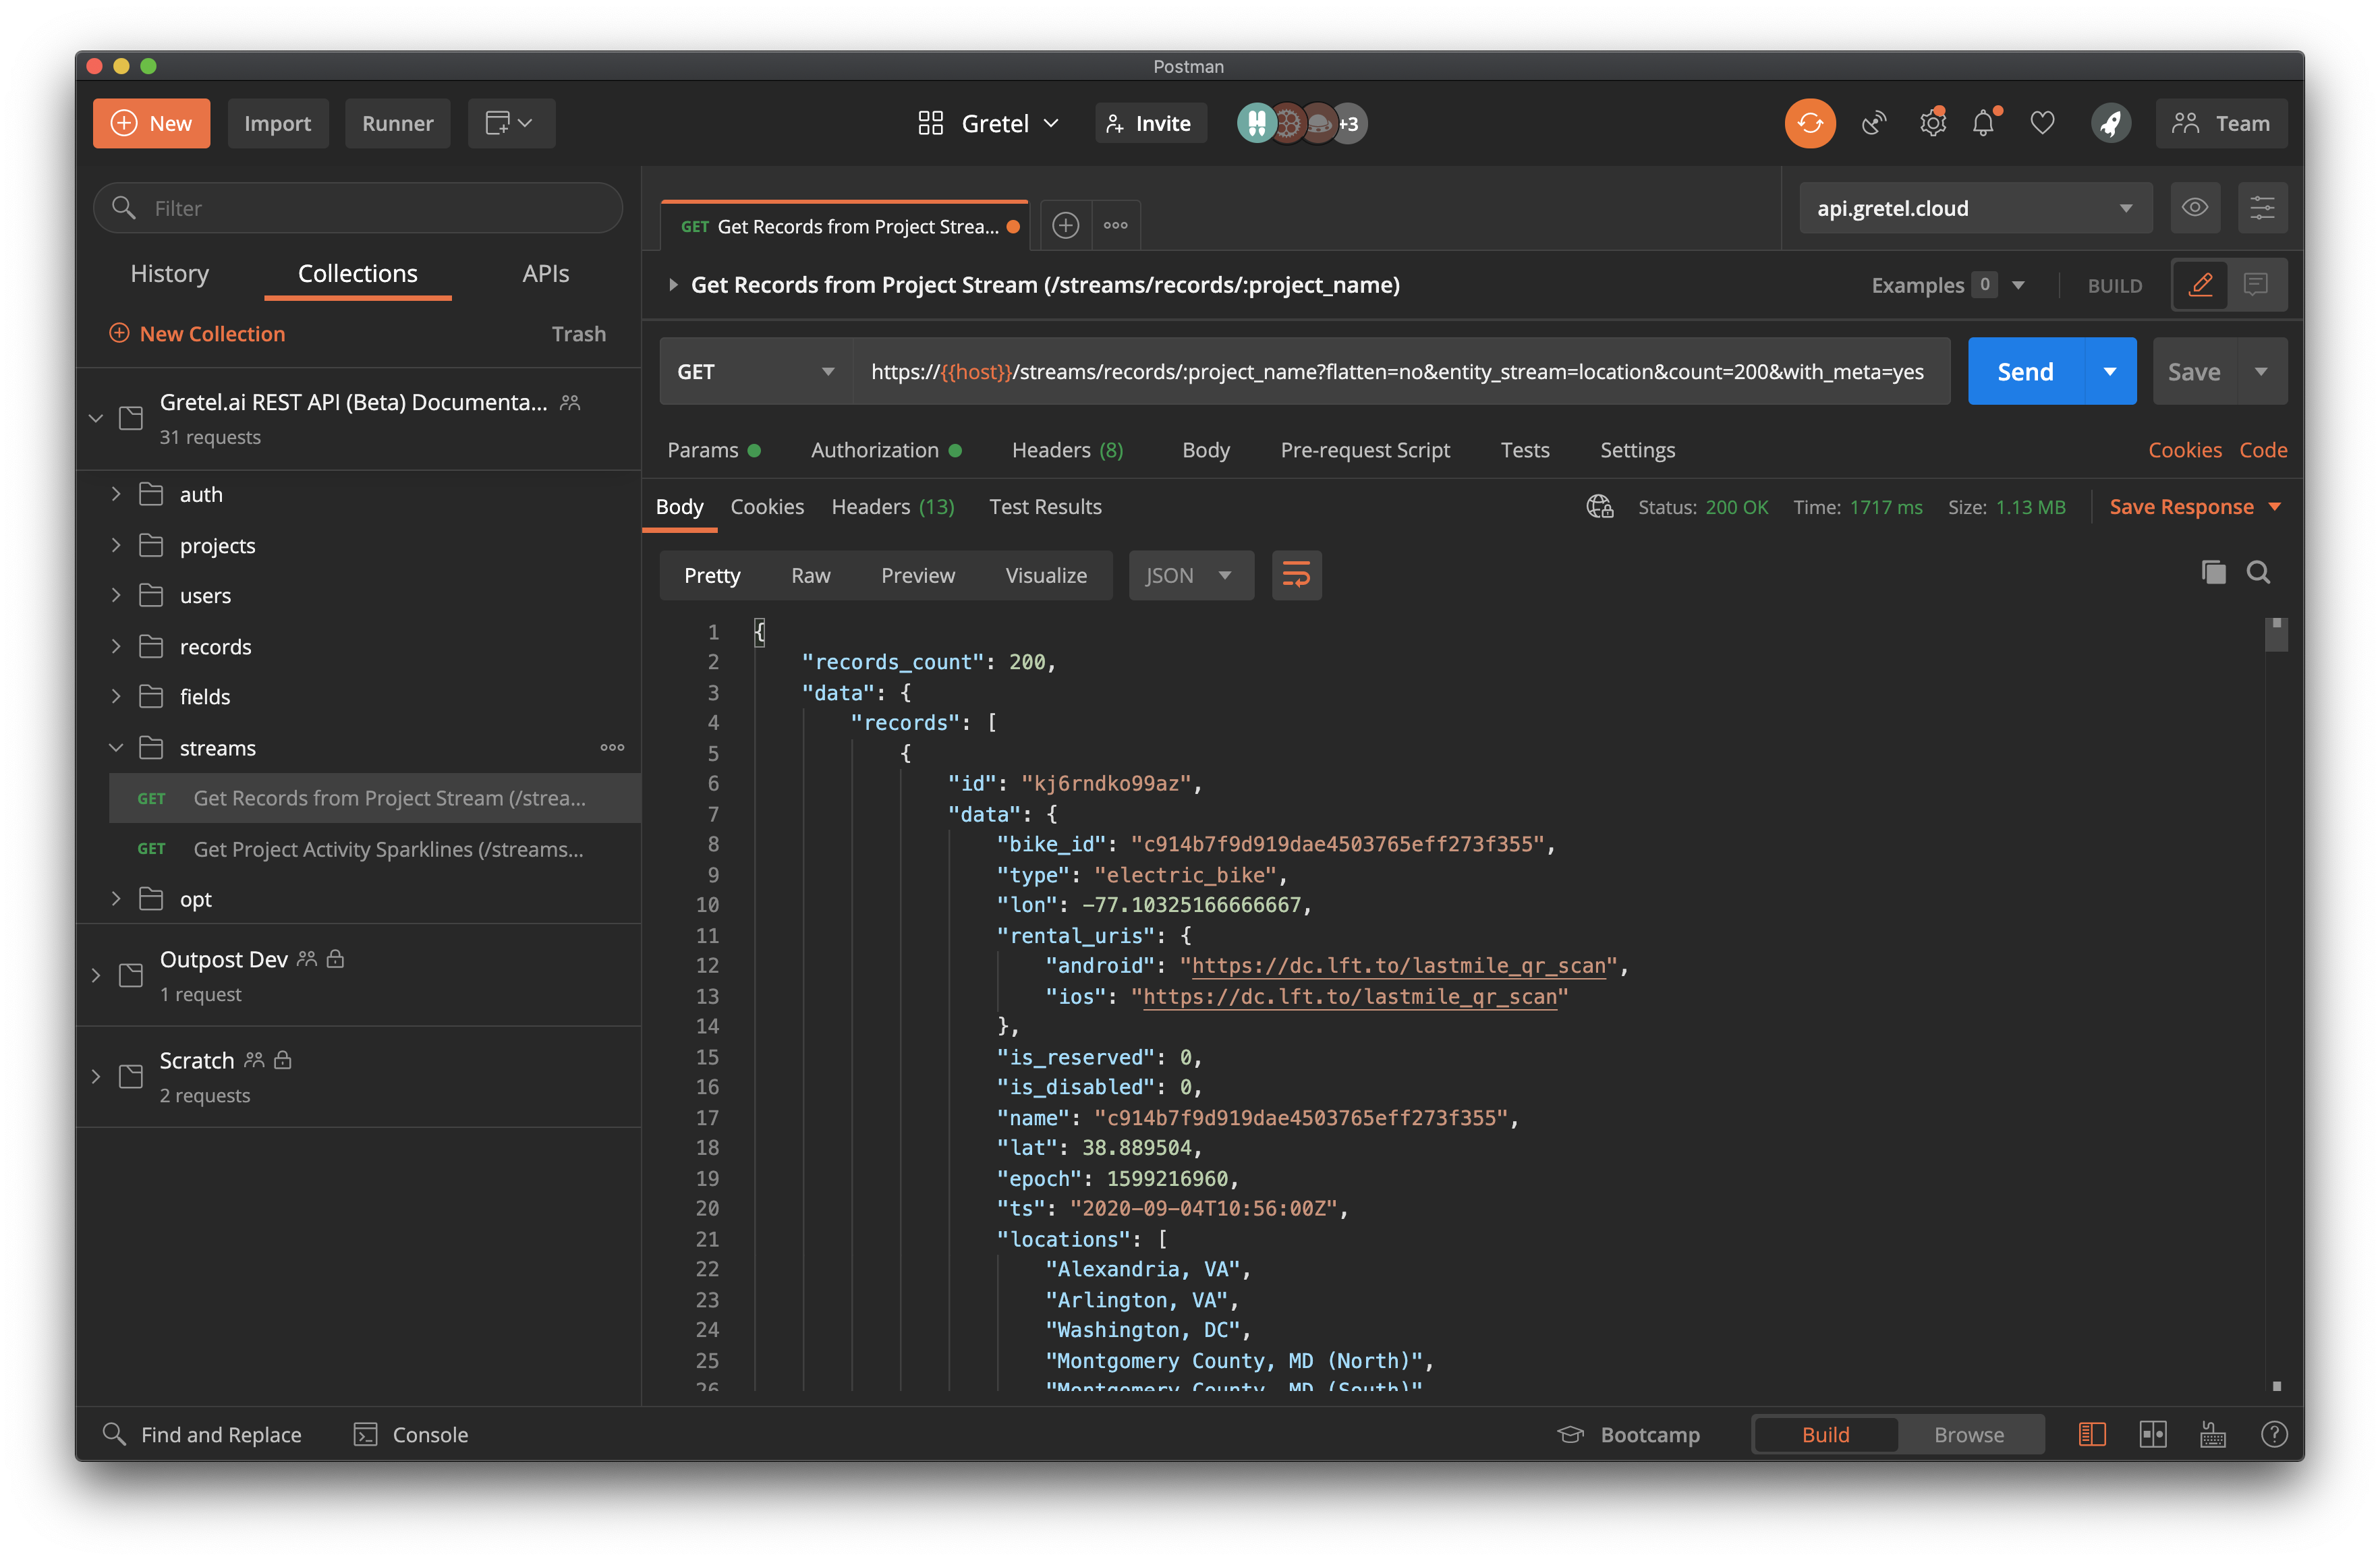Open the Authorization tab
2380x1561 pixels.
(x=885, y=450)
